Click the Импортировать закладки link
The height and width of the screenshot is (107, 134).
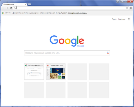(x=78, y=13)
